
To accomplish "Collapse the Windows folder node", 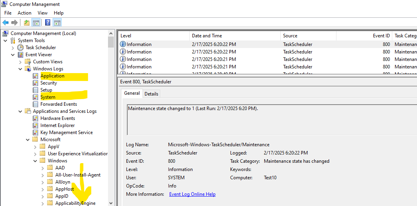I will [x=35, y=161].
